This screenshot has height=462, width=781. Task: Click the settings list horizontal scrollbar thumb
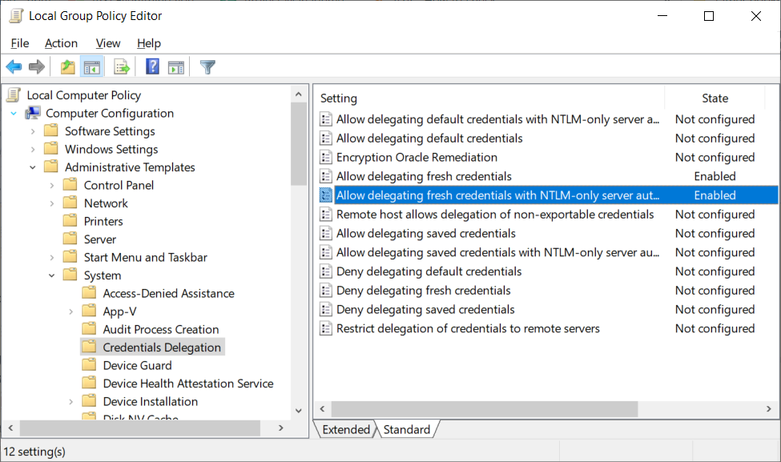(x=485, y=409)
